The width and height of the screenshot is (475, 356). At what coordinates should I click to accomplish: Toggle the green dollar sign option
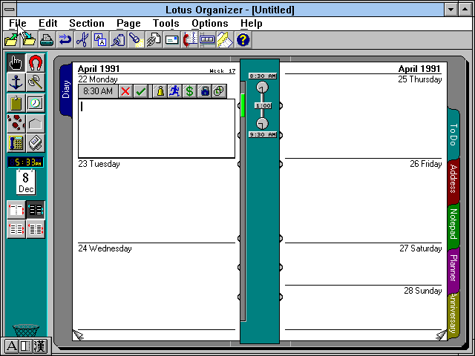pos(190,91)
